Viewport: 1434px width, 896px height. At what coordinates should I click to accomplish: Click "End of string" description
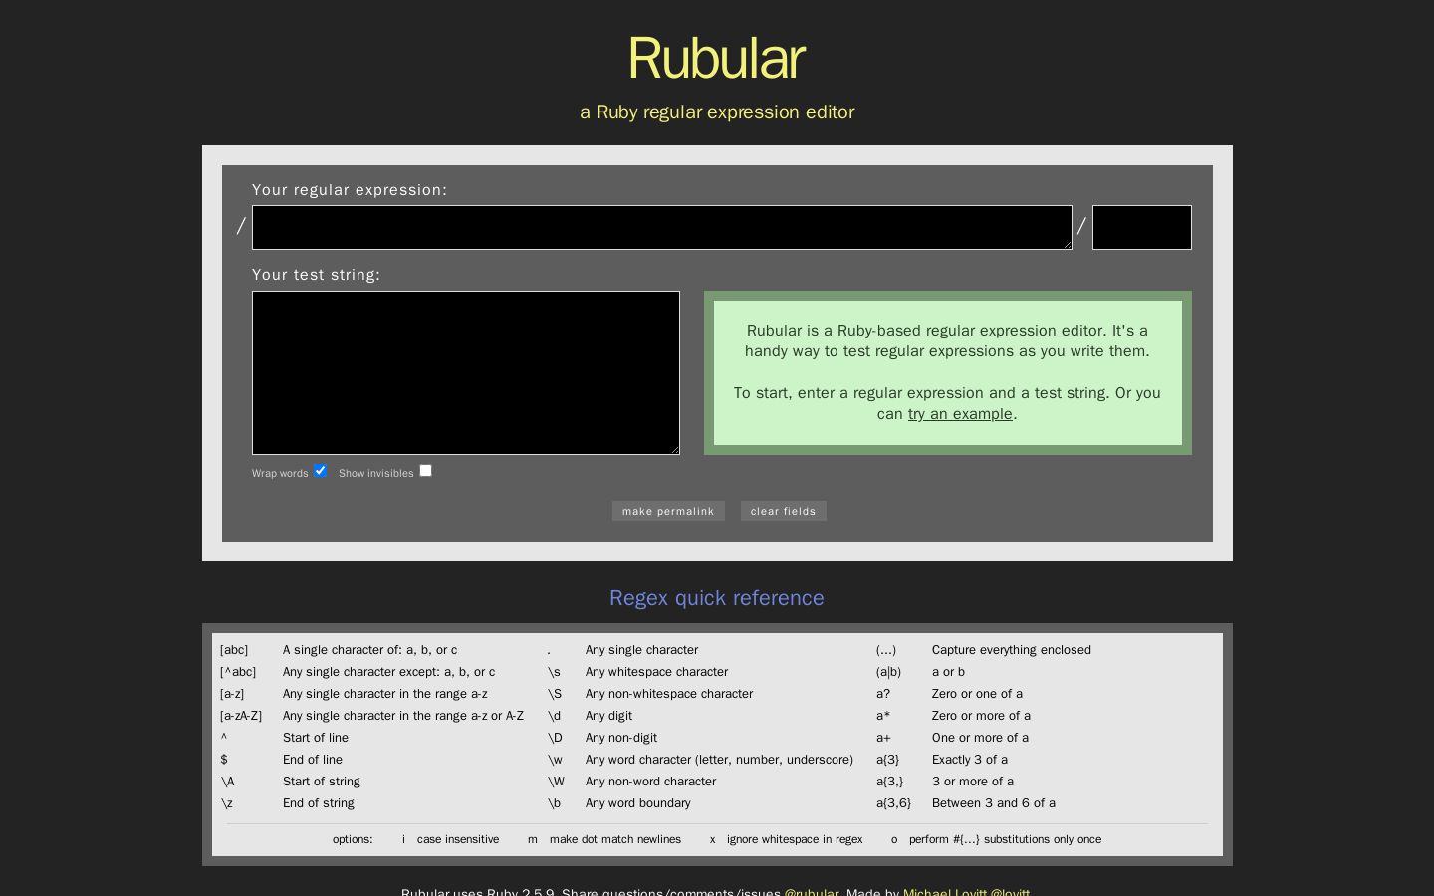click(x=319, y=803)
